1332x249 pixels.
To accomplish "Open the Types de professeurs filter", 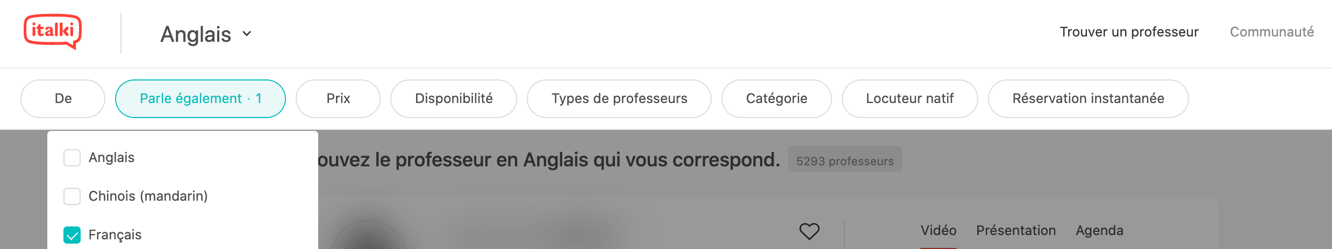I will click(619, 99).
